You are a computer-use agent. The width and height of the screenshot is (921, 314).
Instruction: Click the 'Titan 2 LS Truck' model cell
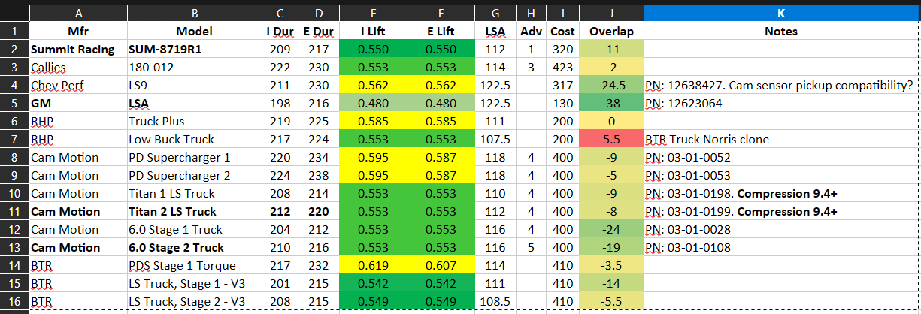coord(194,212)
